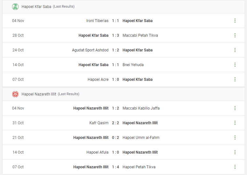Open more options for Hapoel Afula match
This screenshot has width=247, height=175.
235,152
